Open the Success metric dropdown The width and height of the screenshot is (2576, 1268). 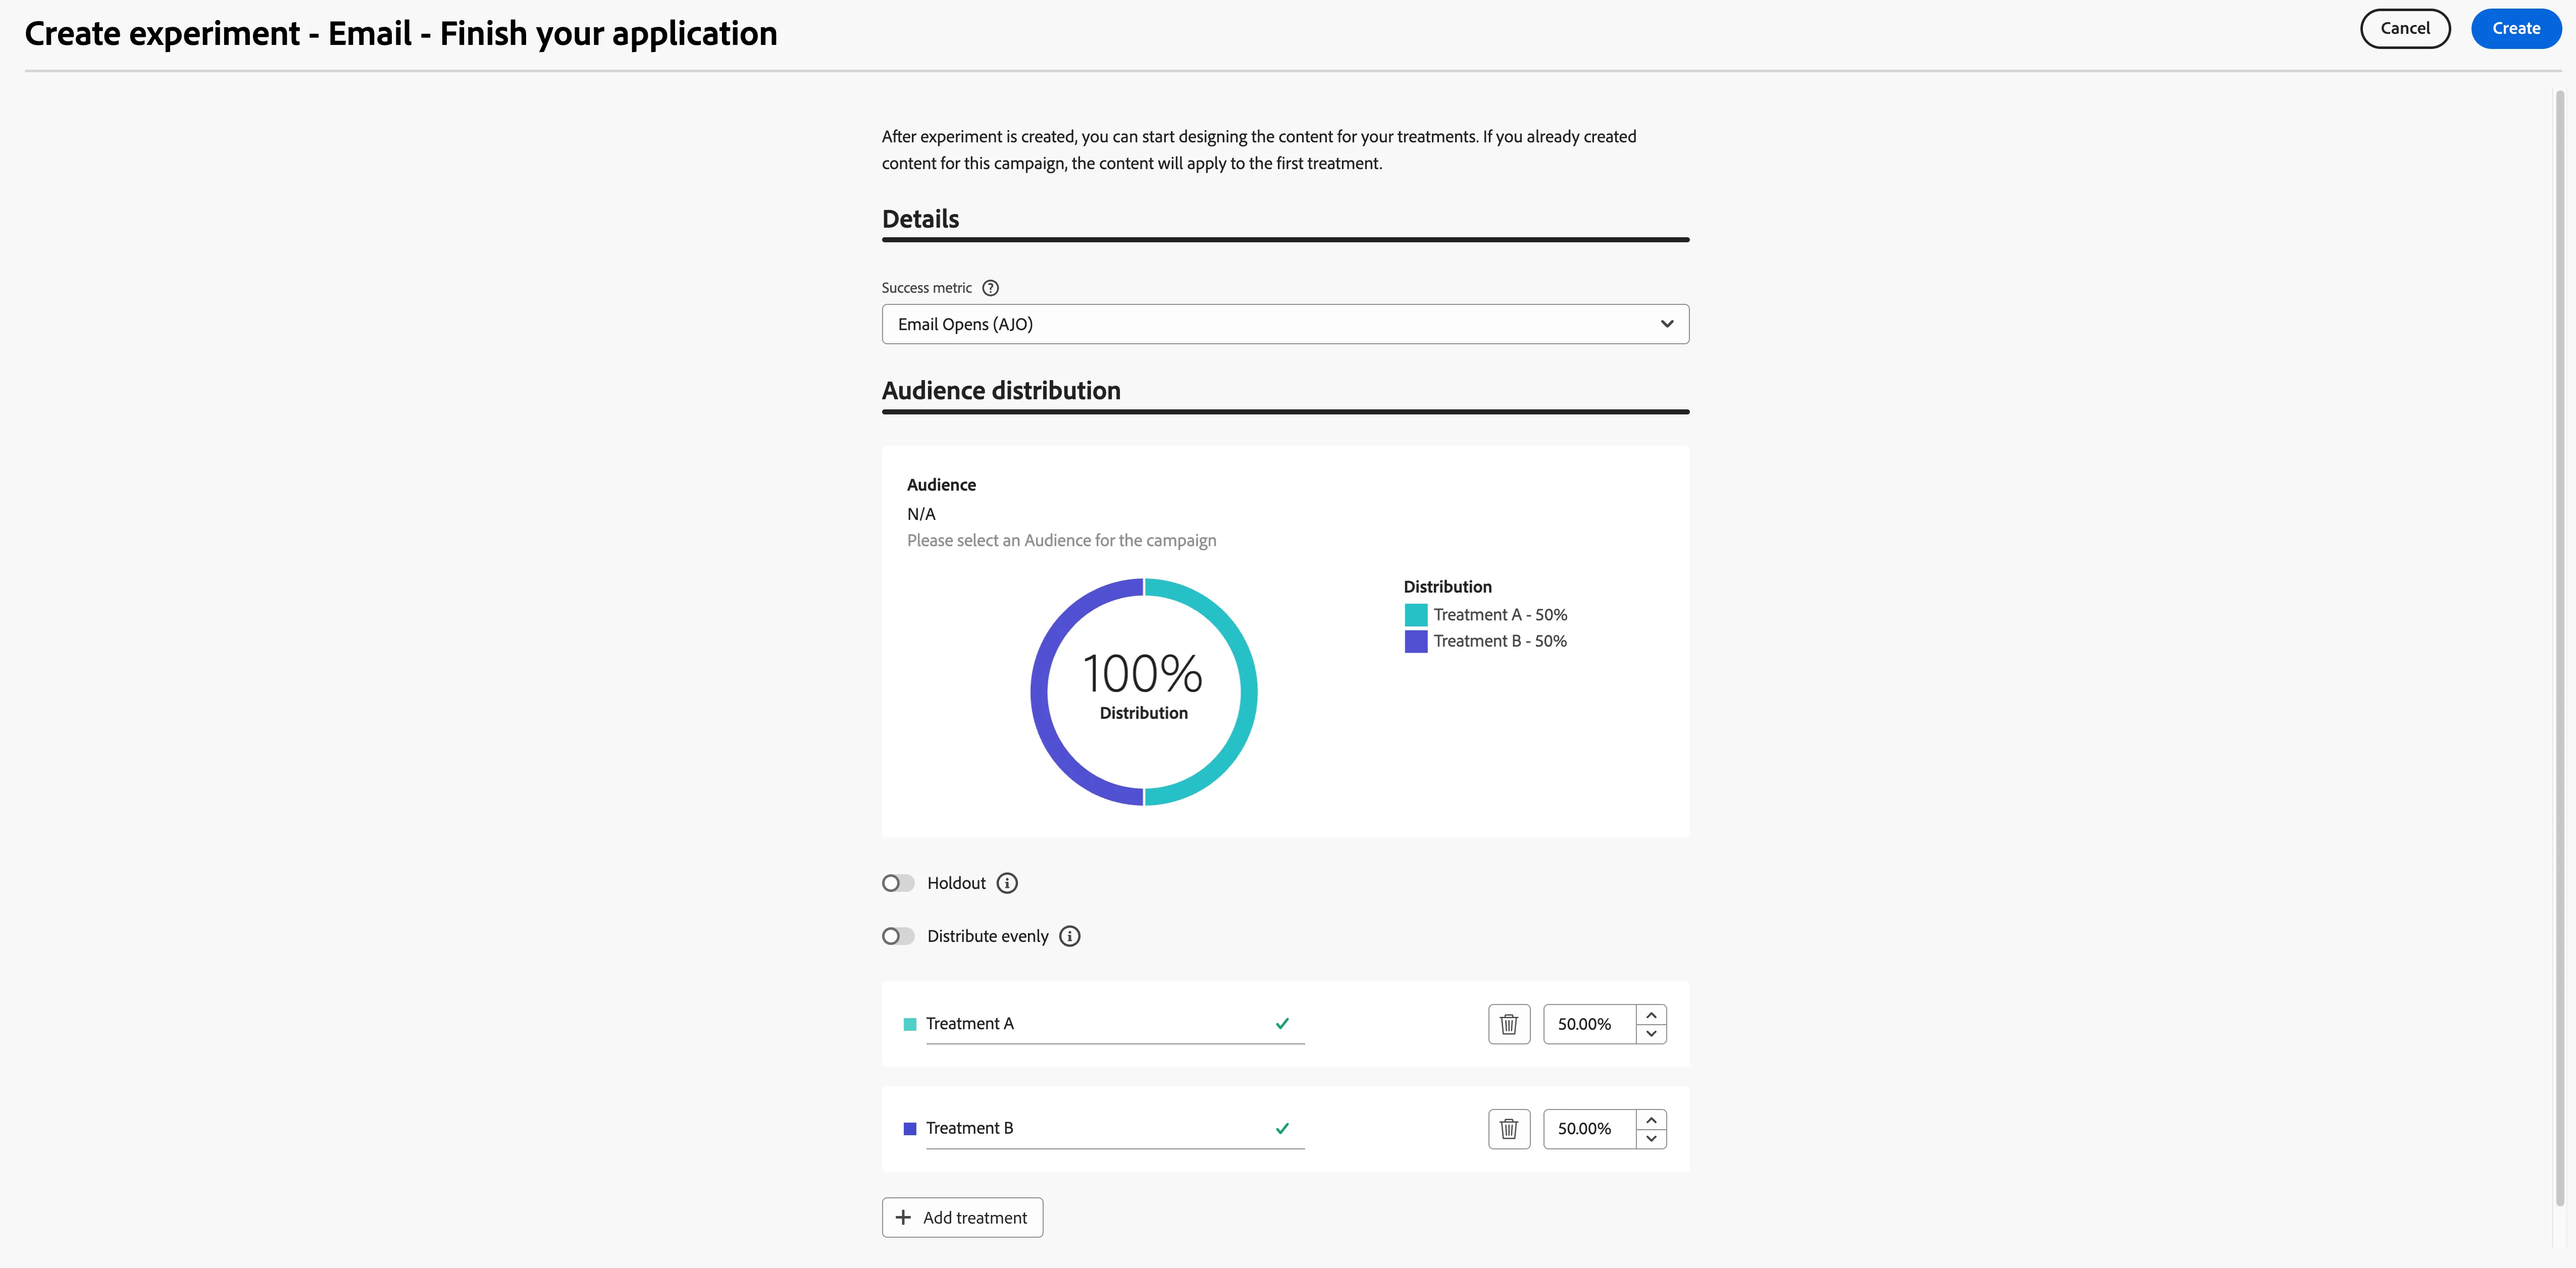pos(1285,324)
